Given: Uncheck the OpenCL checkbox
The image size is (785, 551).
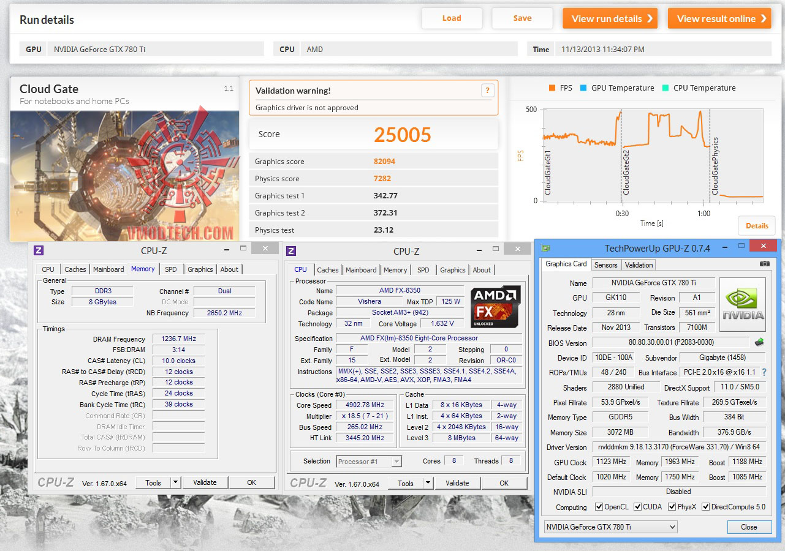Looking at the screenshot, I should 599,507.
